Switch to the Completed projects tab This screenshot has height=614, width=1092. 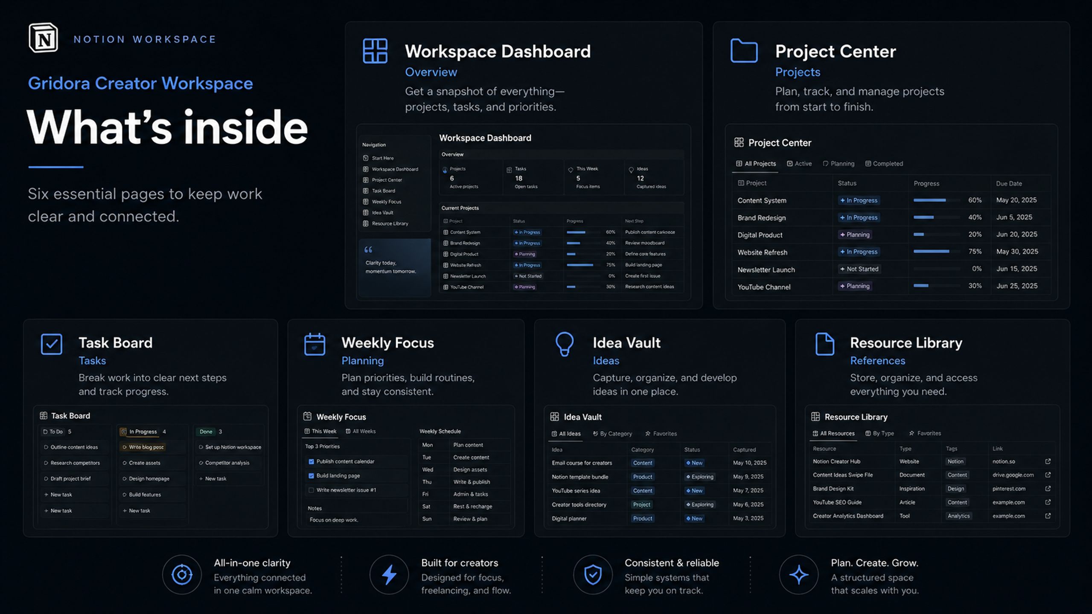point(884,164)
